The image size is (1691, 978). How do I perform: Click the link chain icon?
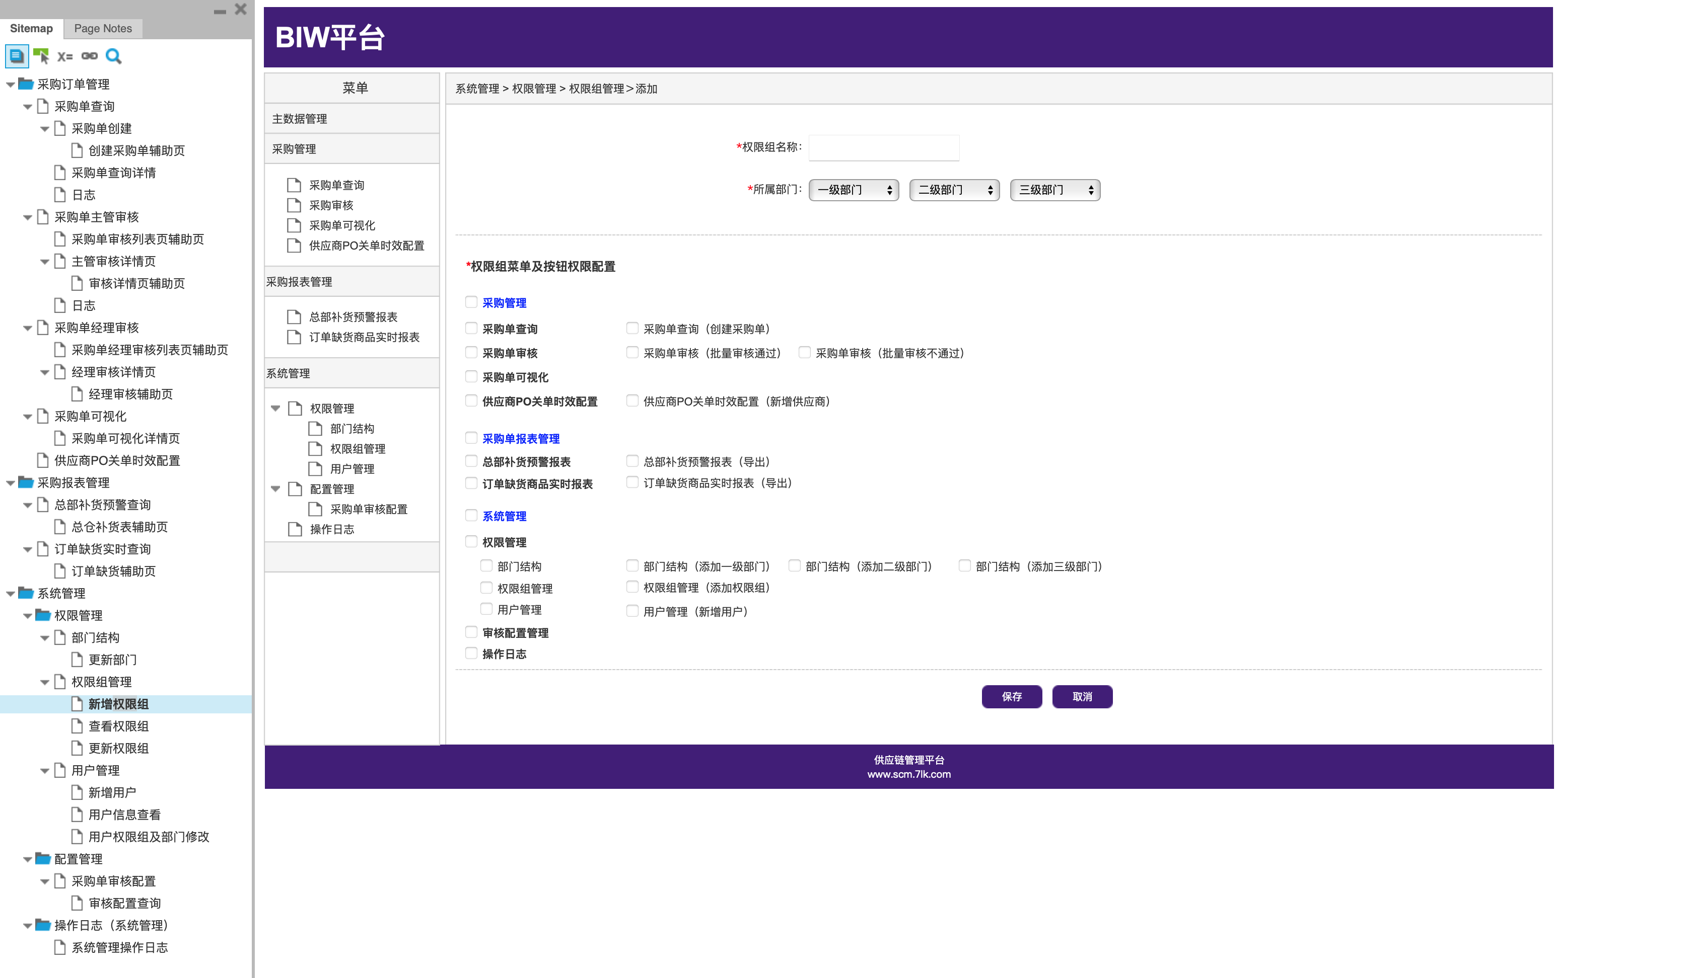click(x=89, y=56)
